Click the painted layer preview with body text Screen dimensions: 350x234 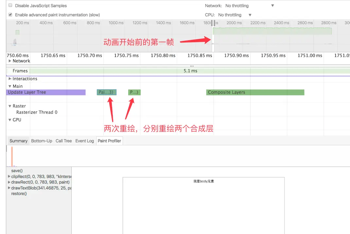click(203, 206)
